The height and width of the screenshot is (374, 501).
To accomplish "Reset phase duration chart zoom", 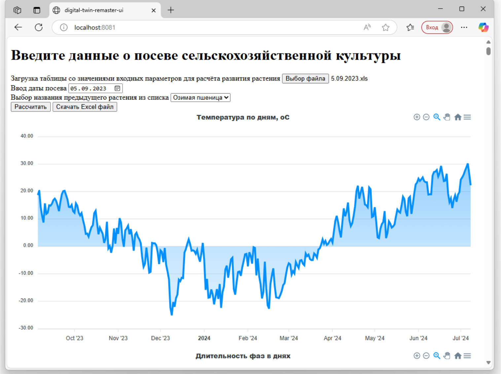I will [x=457, y=356].
